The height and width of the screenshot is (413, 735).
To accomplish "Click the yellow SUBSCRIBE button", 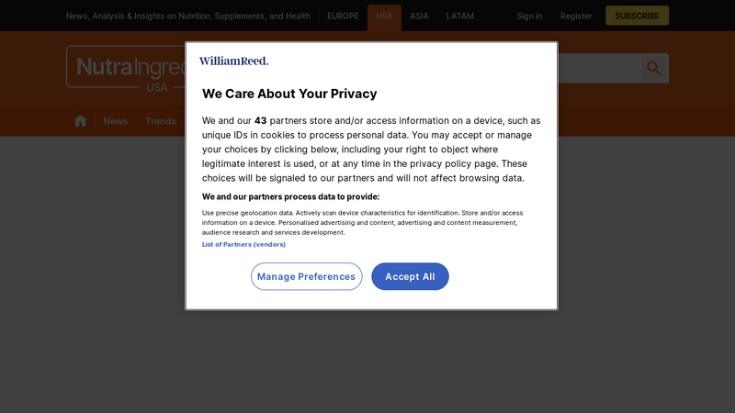I will (x=637, y=16).
